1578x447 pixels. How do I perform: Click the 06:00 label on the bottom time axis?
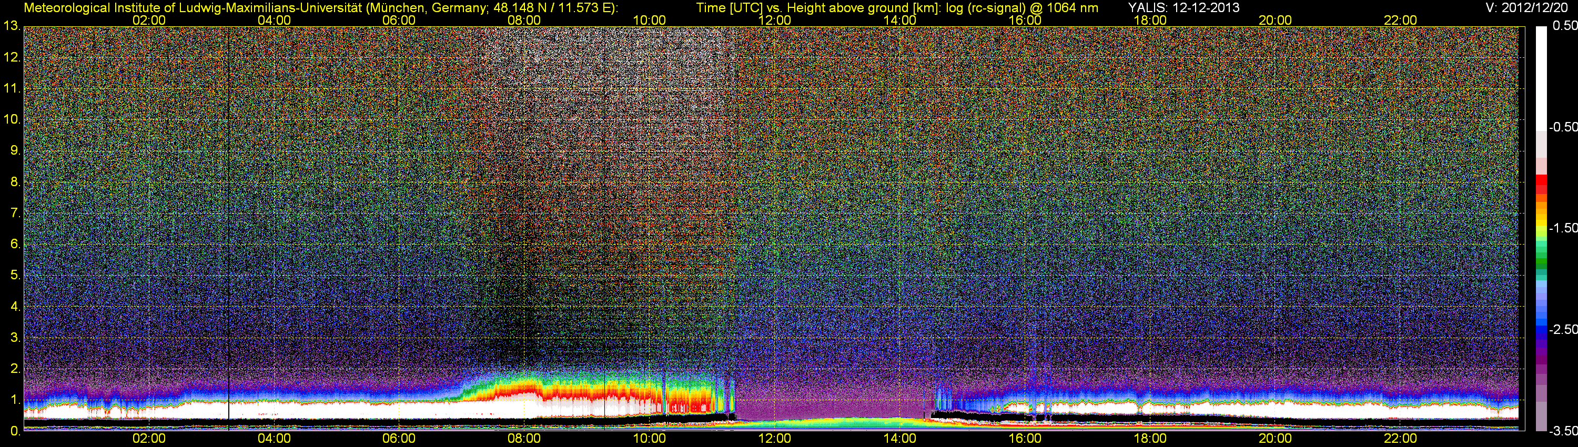click(x=399, y=439)
